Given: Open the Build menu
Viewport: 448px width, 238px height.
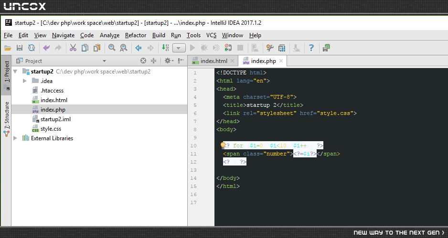Looking at the screenshot, I should [159, 35].
